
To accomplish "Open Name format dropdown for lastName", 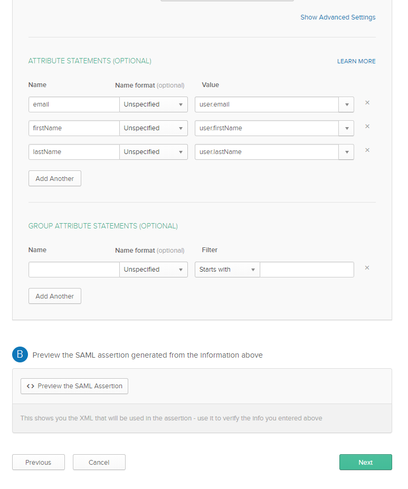I will click(154, 152).
